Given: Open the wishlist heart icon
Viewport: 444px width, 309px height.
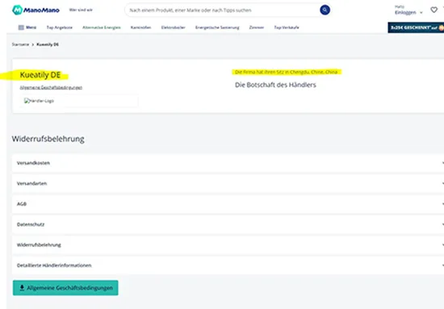Looking at the screenshot, I should pyautogui.click(x=434, y=10).
